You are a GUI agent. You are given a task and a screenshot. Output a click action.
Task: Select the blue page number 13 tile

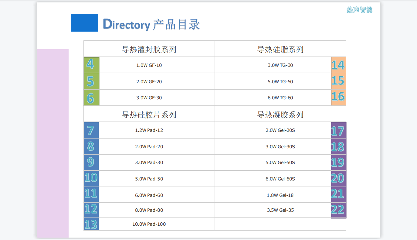[91, 224]
